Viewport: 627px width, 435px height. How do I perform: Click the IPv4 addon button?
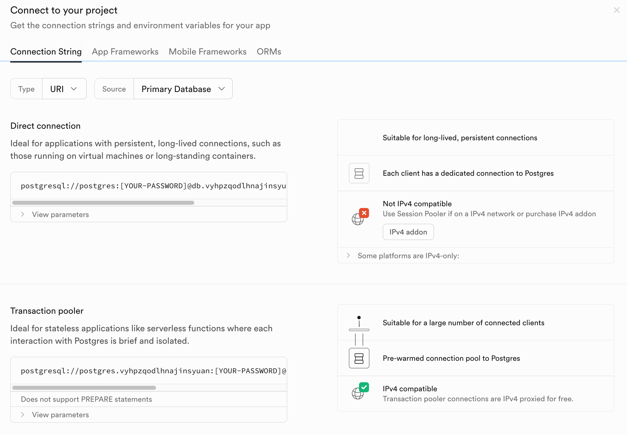point(407,232)
